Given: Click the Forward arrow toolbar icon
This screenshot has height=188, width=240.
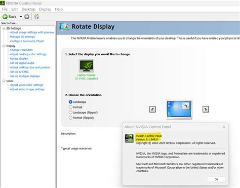Looking at the screenshot, I should pyautogui.click(x=27, y=17).
